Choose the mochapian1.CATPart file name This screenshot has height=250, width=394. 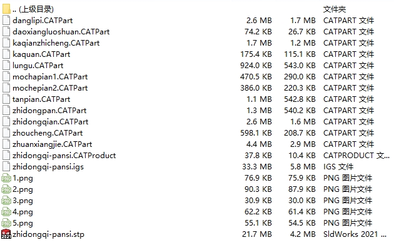50,76
